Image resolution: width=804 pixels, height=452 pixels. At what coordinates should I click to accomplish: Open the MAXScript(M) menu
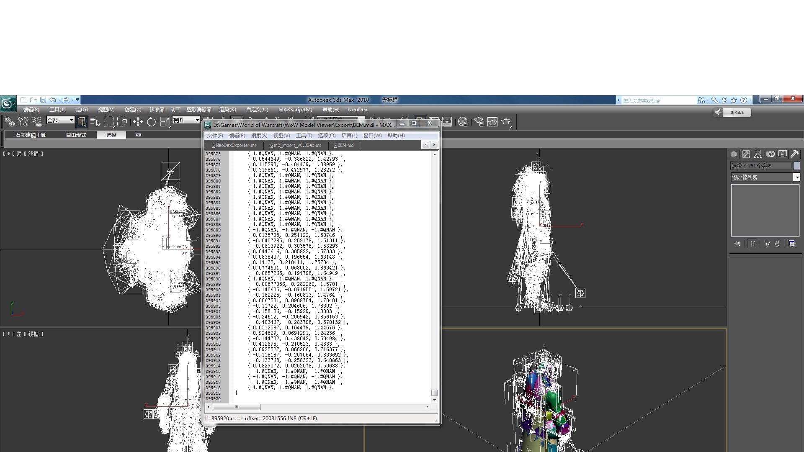pos(295,110)
